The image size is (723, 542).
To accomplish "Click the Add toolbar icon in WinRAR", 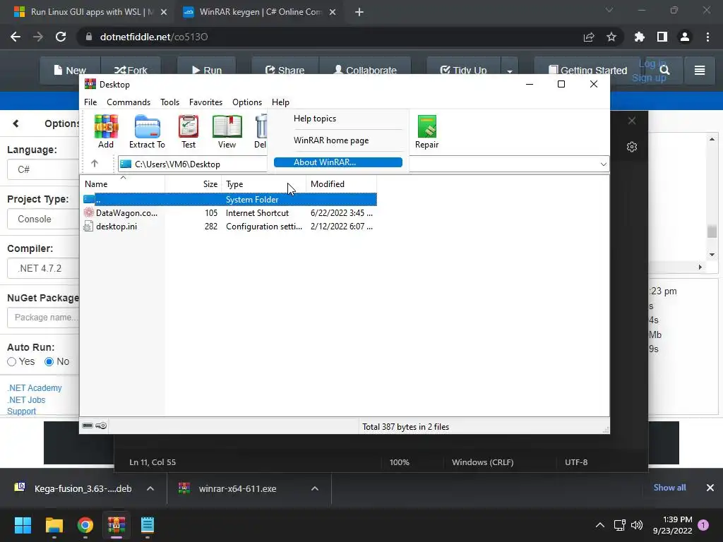I will [x=106, y=131].
